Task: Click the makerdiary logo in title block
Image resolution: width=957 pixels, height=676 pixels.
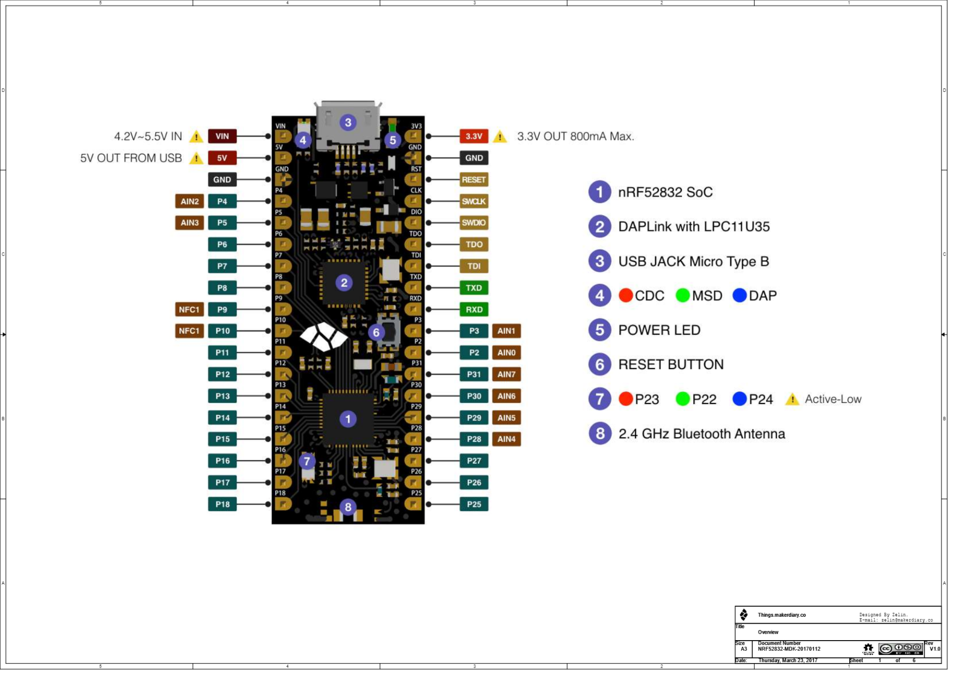Action: pyautogui.click(x=744, y=615)
